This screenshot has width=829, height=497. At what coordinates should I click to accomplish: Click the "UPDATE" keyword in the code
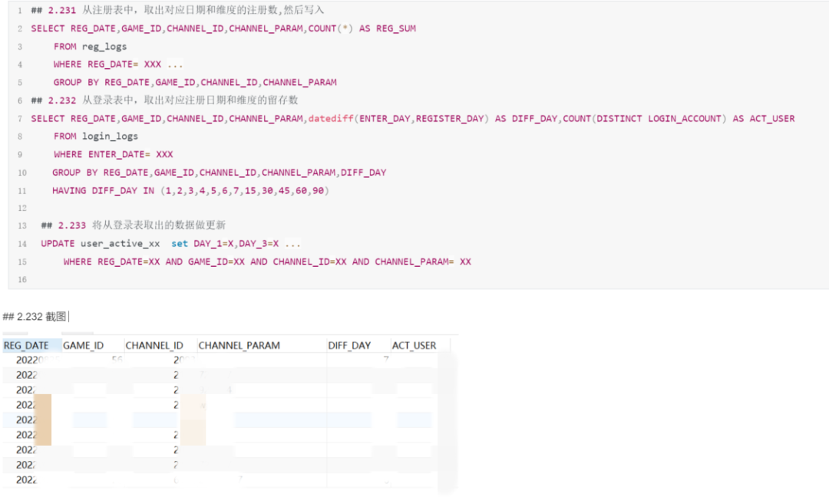pyautogui.click(x=58, y=243)
